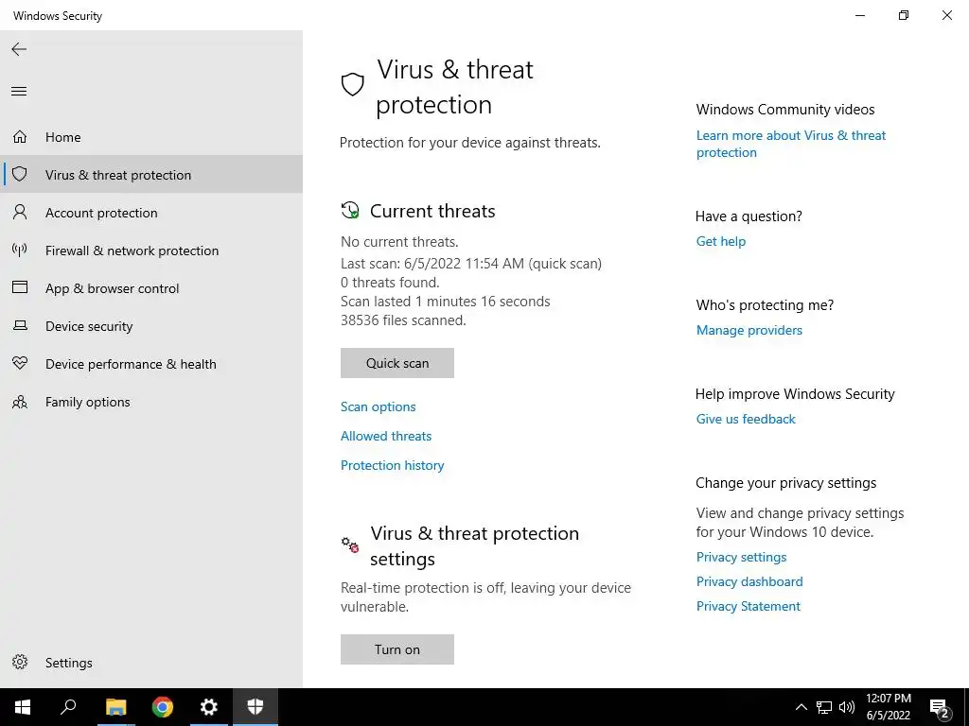
Task: Select Windows Security shield in taskbar
Action: (255, 707)
